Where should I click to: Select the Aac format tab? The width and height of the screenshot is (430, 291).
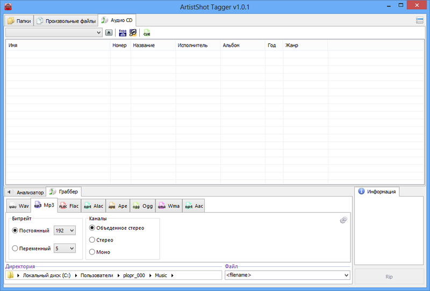coord(193,206)
